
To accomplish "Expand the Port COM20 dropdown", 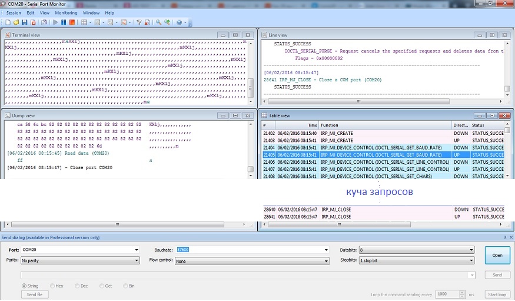I will 137,250.
